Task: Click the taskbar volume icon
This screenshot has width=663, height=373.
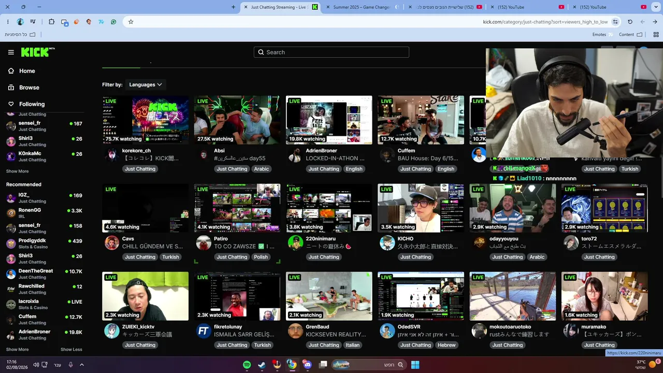Action: click(36, 365)
